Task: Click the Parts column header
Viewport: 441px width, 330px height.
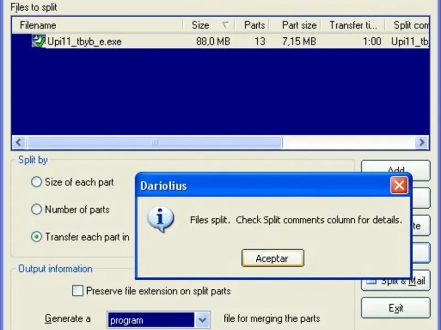Action: pyautogui.click(x=252, y=25)
